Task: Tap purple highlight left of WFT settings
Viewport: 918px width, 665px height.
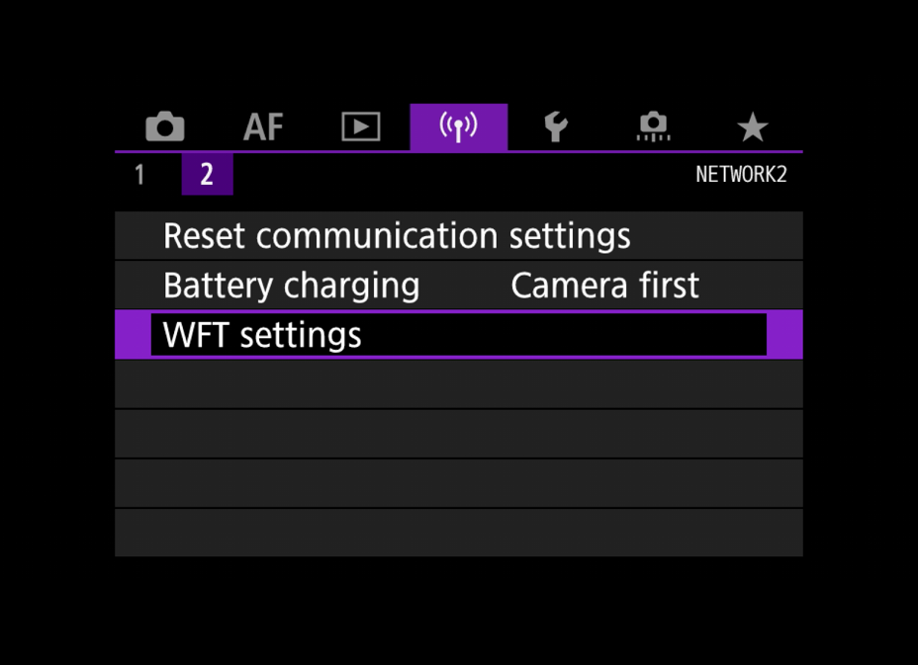Action: coord(133,335)
